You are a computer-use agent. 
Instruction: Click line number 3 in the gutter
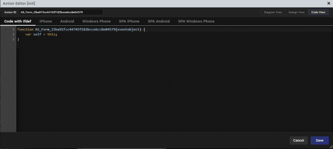[14, 39]
